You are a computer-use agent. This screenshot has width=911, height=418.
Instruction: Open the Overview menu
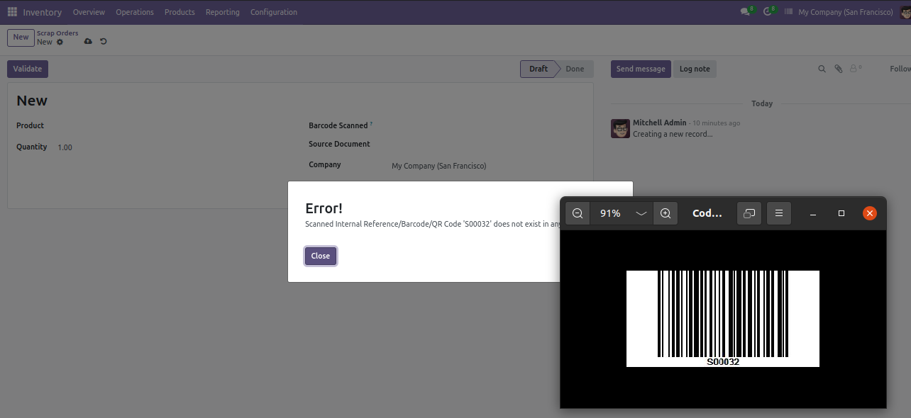point(89,12)
